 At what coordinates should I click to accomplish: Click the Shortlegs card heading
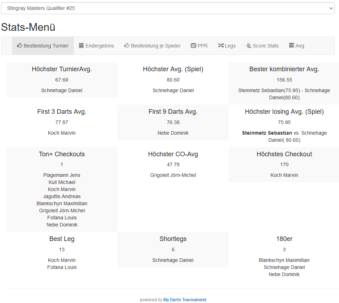(173, 239)
